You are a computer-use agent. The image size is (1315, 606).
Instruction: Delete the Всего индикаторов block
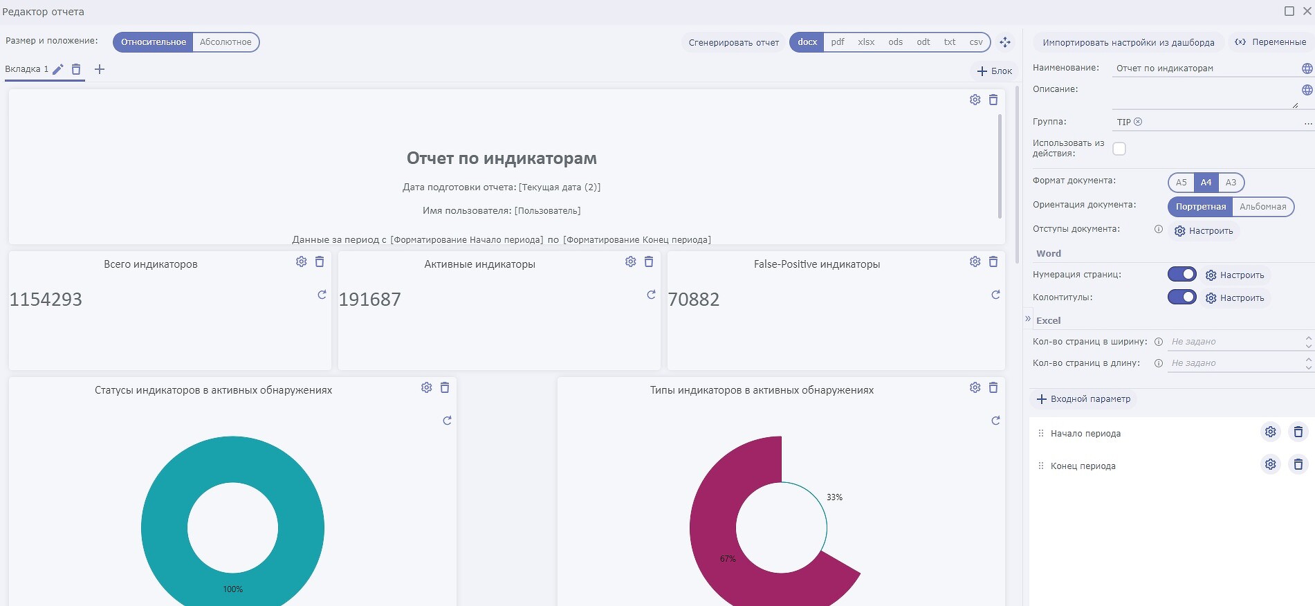[x=320, y=261]
